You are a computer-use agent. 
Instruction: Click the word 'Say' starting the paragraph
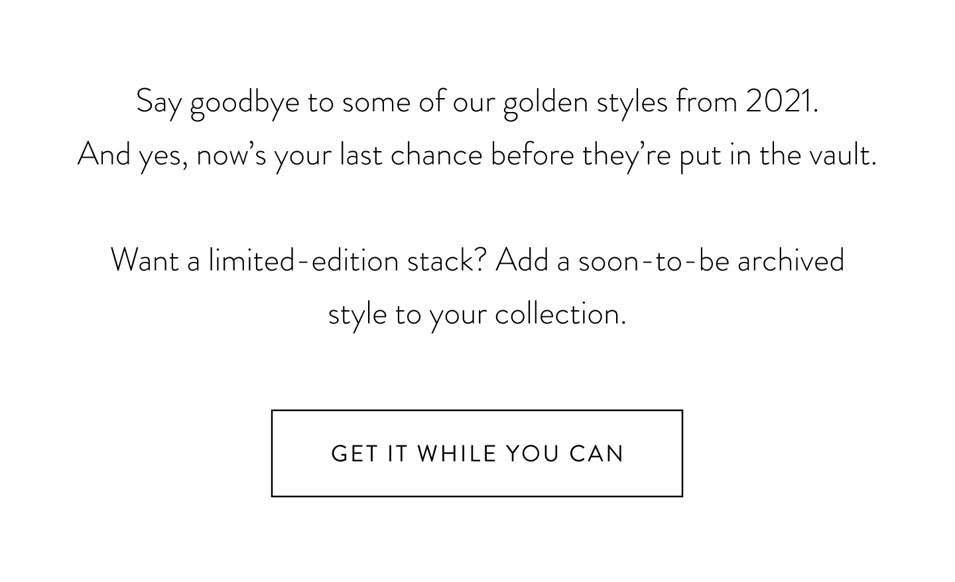click(x=159, y=104)
